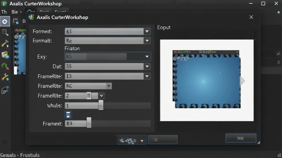Click the Nit button

(241, 138)
